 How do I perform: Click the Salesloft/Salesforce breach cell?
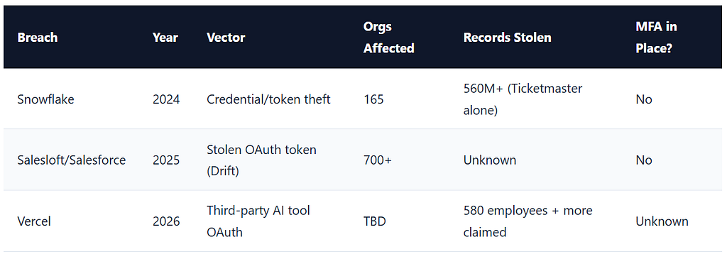pyautogui.click(x=72, y=160)
